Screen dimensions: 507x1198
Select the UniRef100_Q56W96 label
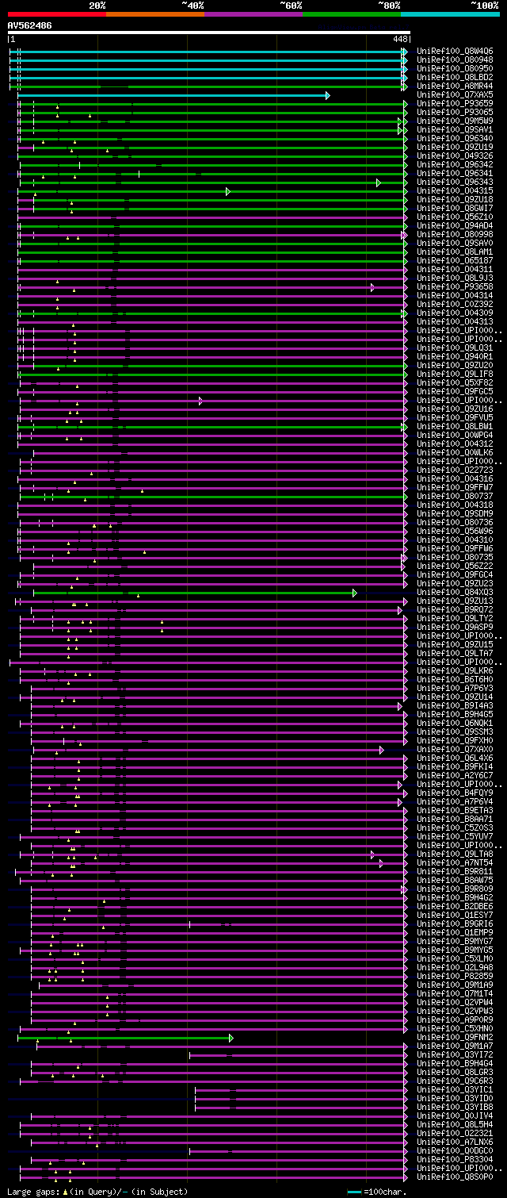(x=455, y=531)
